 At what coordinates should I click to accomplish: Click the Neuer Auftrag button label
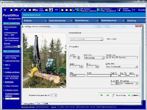(x=121, y=95)
